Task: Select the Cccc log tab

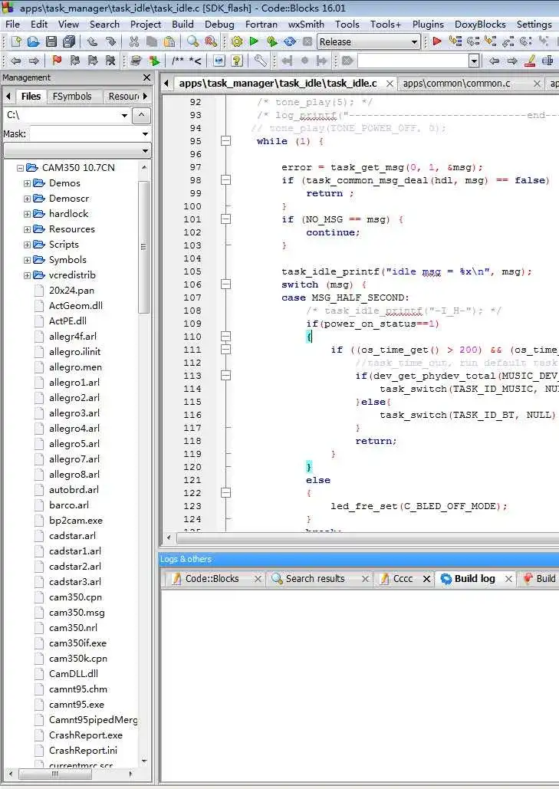Action: coord(403,579)
